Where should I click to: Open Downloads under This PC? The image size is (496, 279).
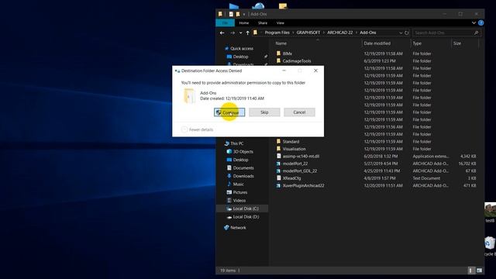243,176
